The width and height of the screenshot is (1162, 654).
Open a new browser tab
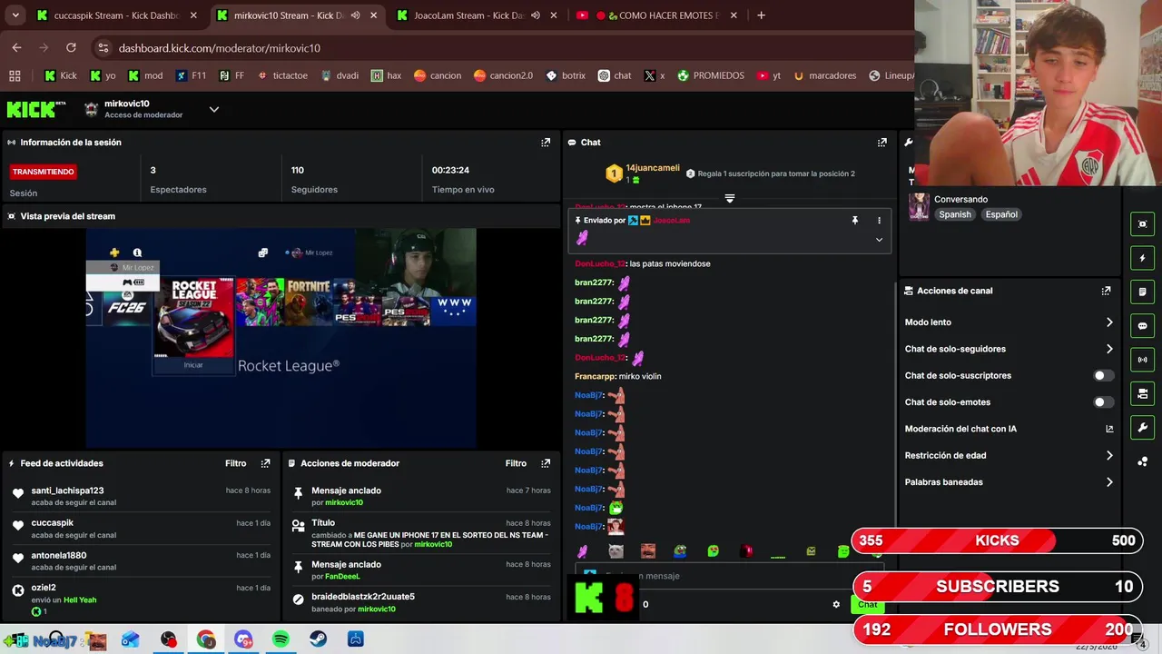761,15
